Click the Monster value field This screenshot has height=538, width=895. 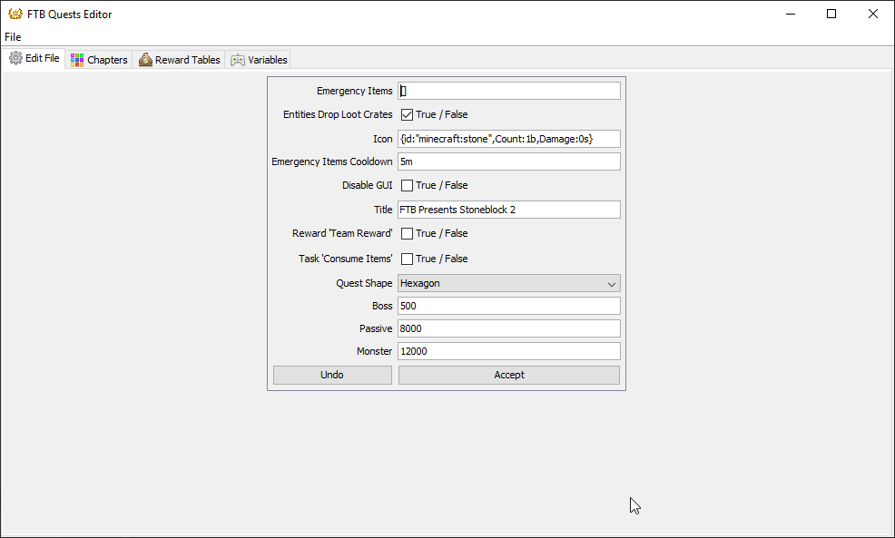click(508, 351)
